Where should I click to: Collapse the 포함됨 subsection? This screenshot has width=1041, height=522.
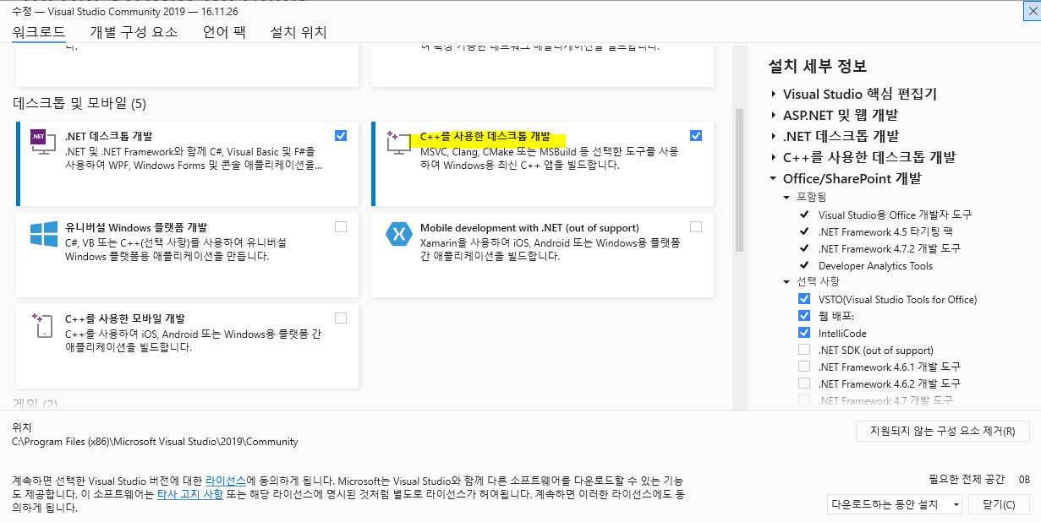click(787, 197)
